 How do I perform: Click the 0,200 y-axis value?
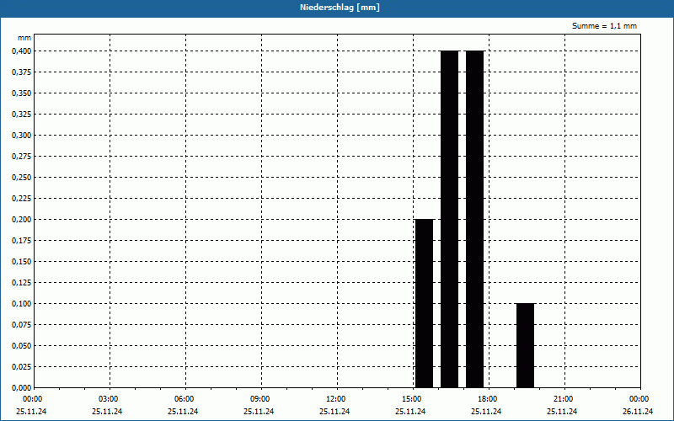click(22, 220)
